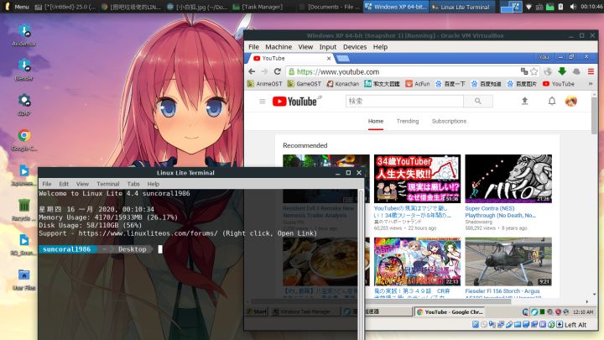Open VirtualBox Input menu
Image resolution: width=604 pixels, height=340 pixels.
click(328, 47)
